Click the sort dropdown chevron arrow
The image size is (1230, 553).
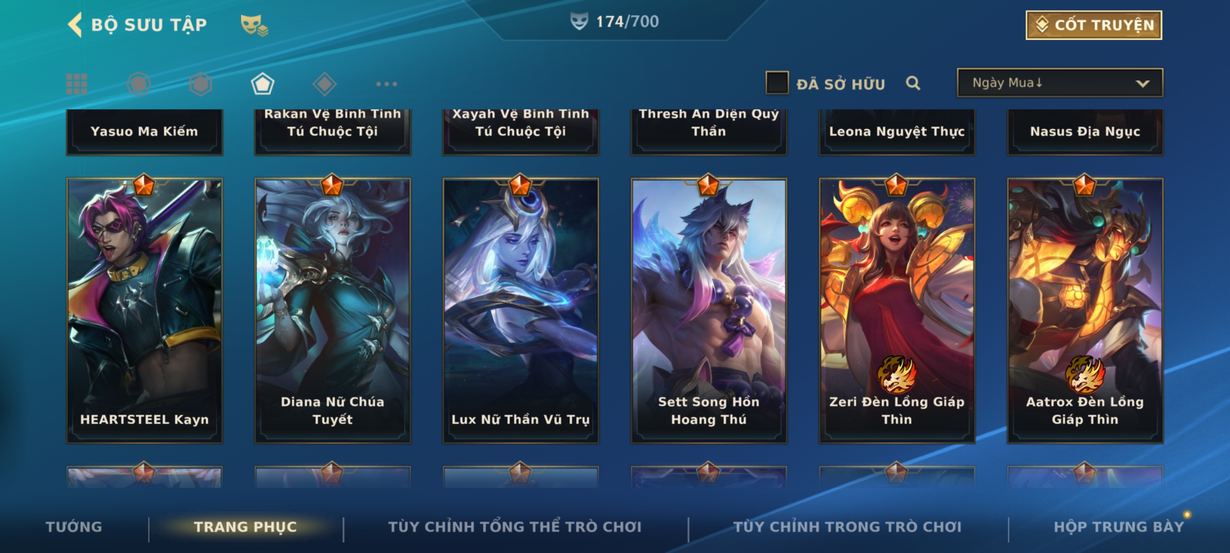pyautogui.click(x=1142, y=83)
